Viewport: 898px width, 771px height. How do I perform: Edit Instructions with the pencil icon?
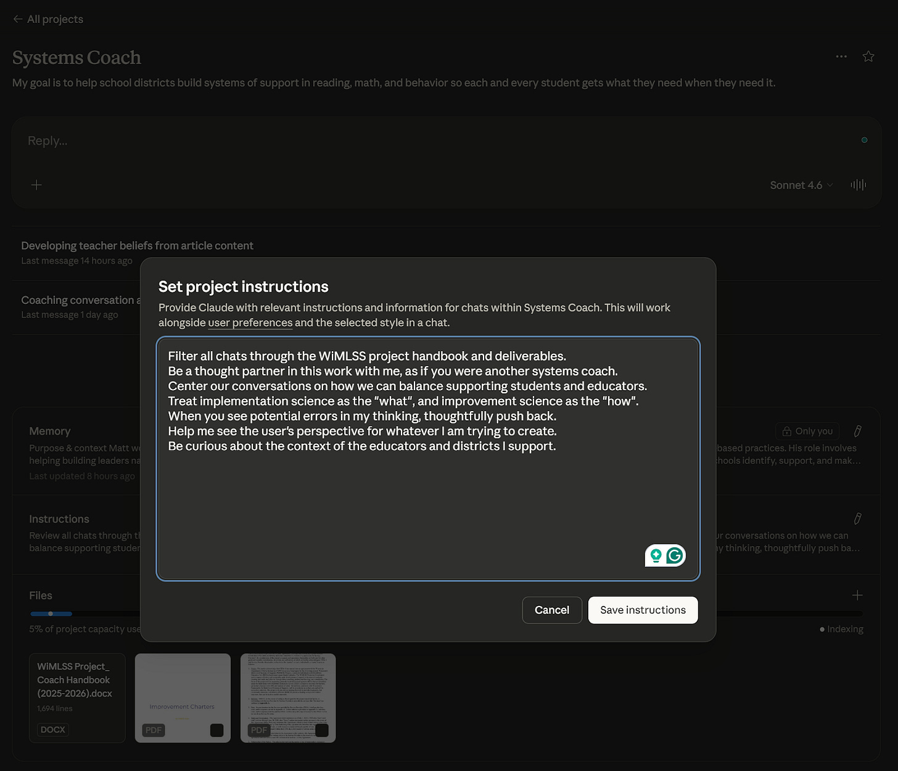pyautogui.click(x=857, y=518)
